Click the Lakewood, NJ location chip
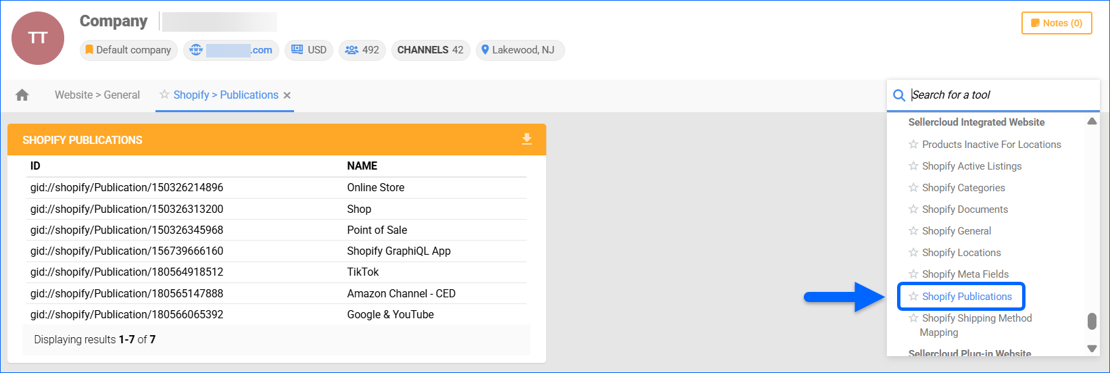This screenshot has height=373, width=1110. coord(520,50)
